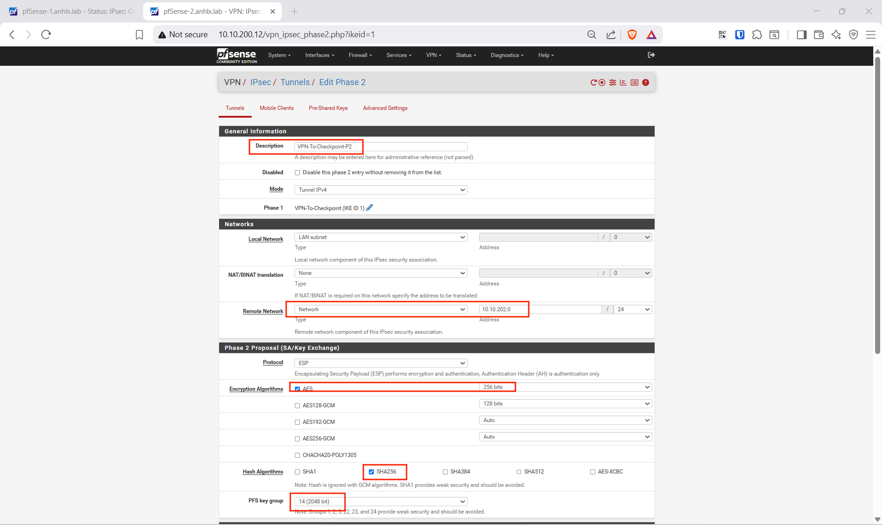This screenshot has width=882, height=525.
Task: Open the Brave VPN shield icon
Action: click(854, 34)
